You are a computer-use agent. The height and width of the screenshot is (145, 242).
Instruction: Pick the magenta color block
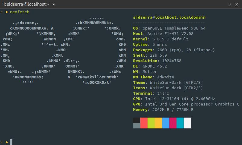[173, 123]
